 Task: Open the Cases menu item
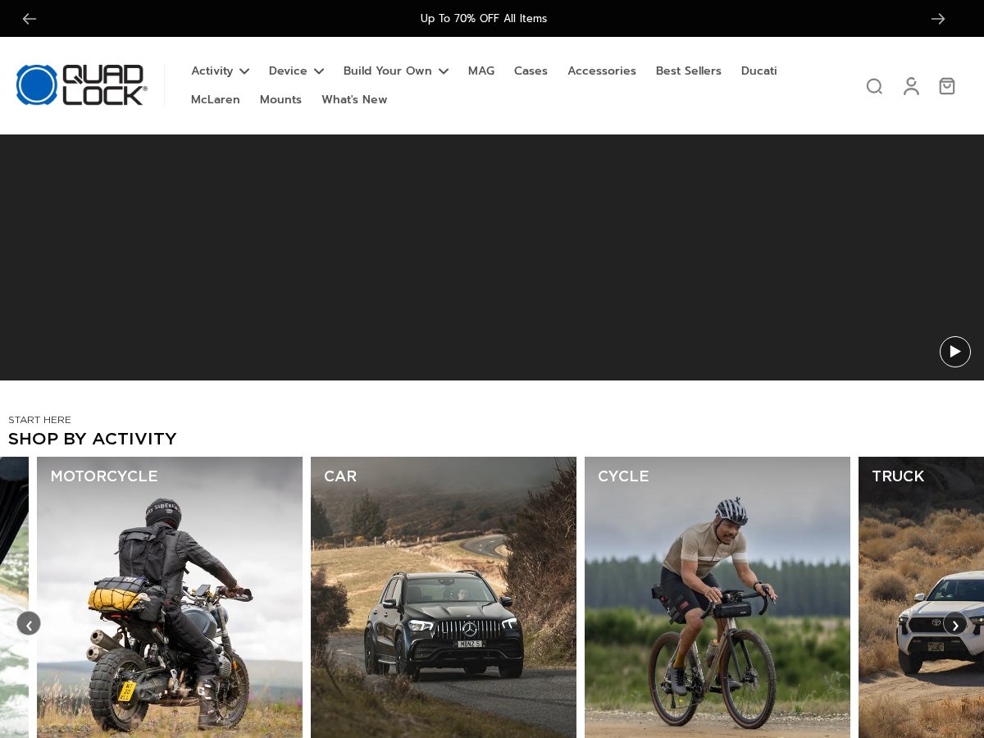[531, 71]
